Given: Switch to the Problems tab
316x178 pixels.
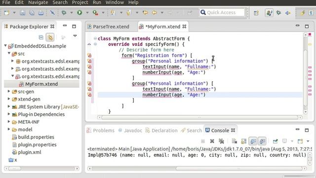Looking at the screenshot, I should [x=101, y=131].
